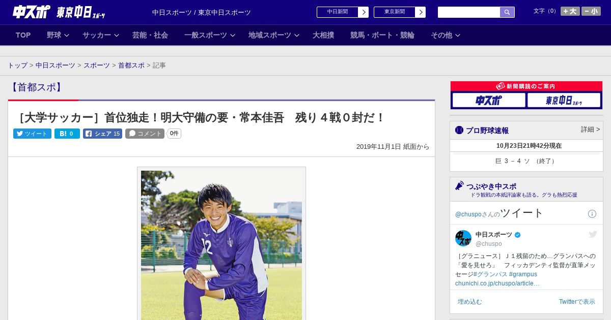
Task: Click score 巨 3 − 4 ソ (終了)
Action: (x=526, y=161)
